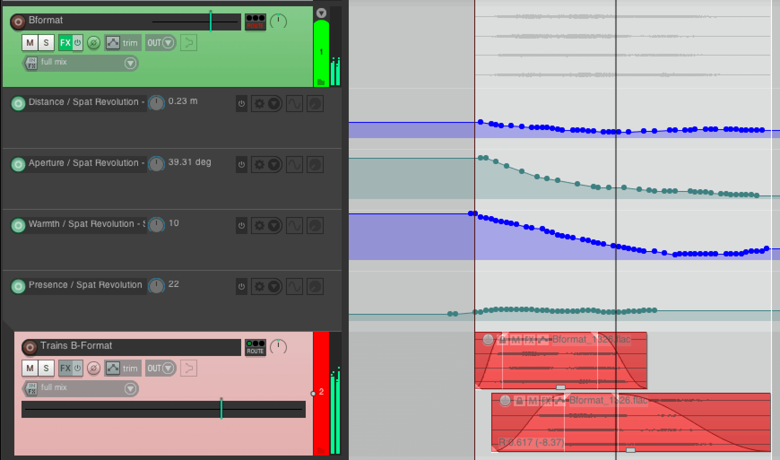
Task: Record-arm the Bformat track
Action: pyautogui.click(x=18, y=22)
